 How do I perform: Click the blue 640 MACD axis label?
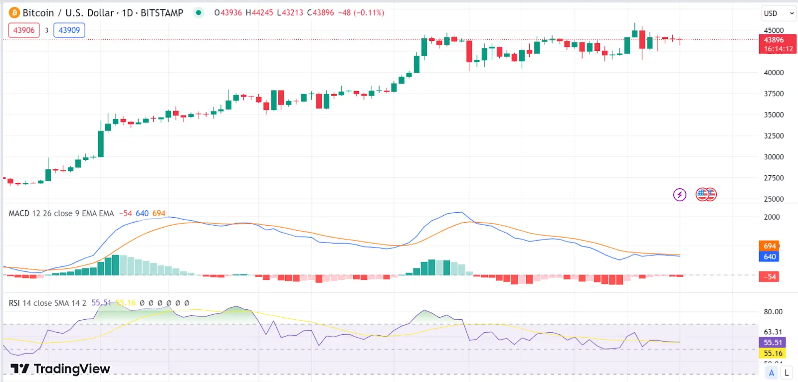click(x=769, y=257)
